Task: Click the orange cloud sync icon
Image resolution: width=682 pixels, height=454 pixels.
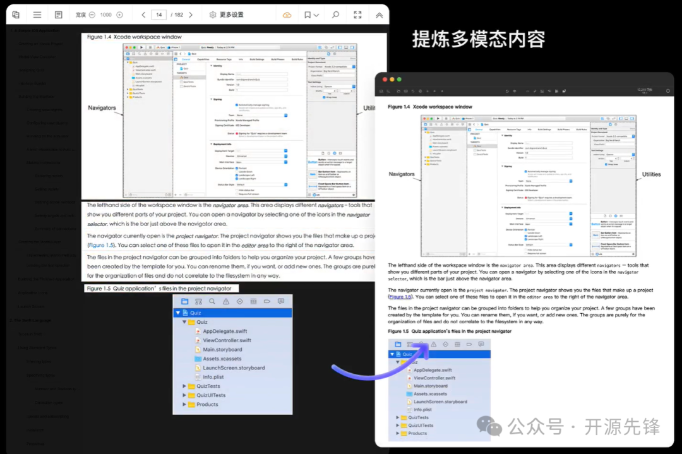Action: [287, 15]
